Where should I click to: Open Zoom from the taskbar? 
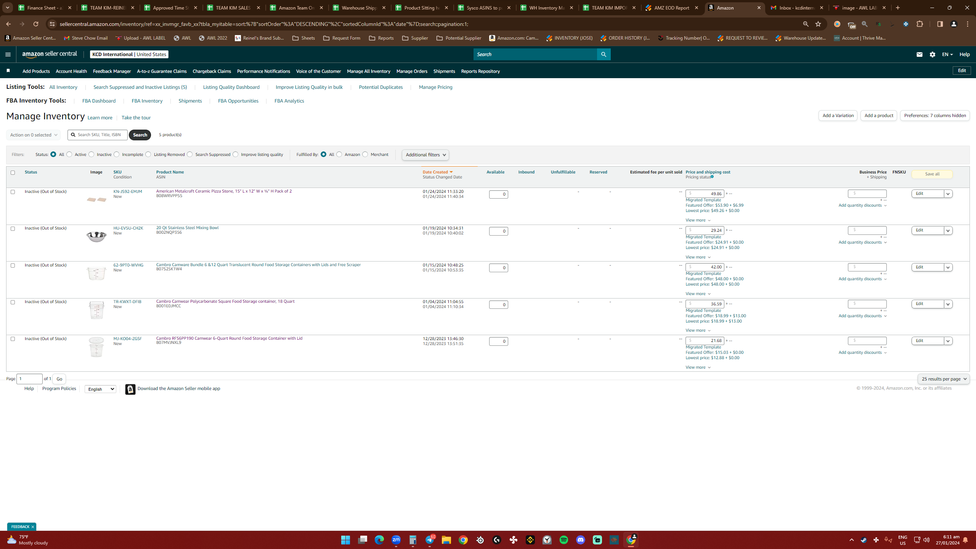[x=396, y=540]
